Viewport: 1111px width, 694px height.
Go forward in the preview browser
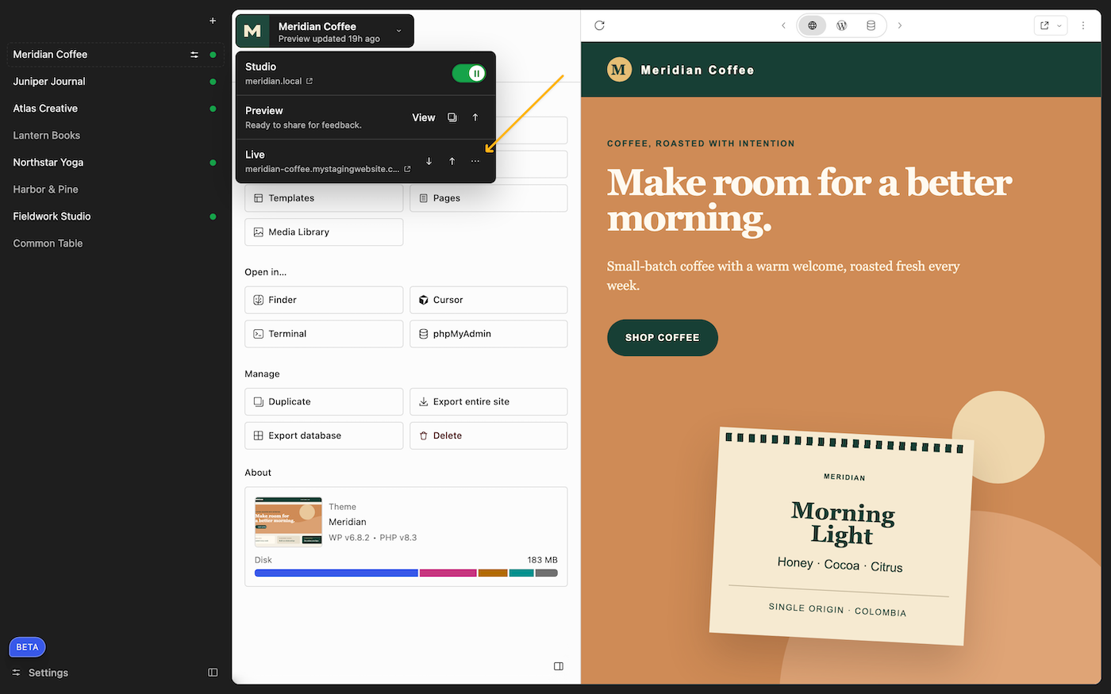click(900, 25)
